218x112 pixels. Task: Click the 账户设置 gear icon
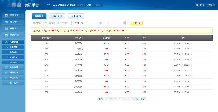(x=6, y=83)
